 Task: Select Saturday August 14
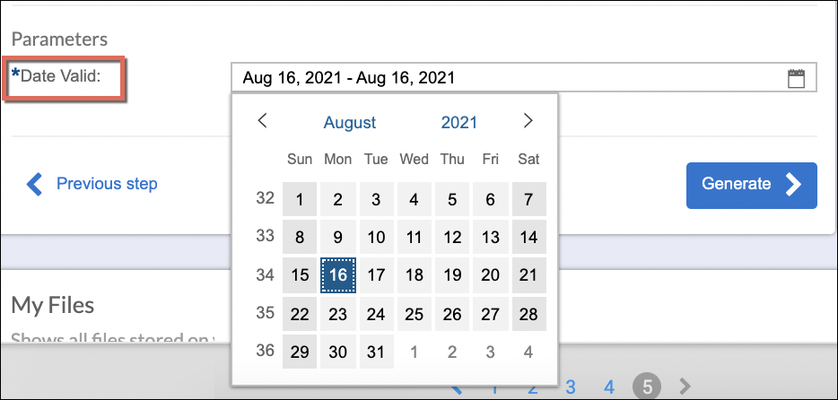(x=528, y=237)
